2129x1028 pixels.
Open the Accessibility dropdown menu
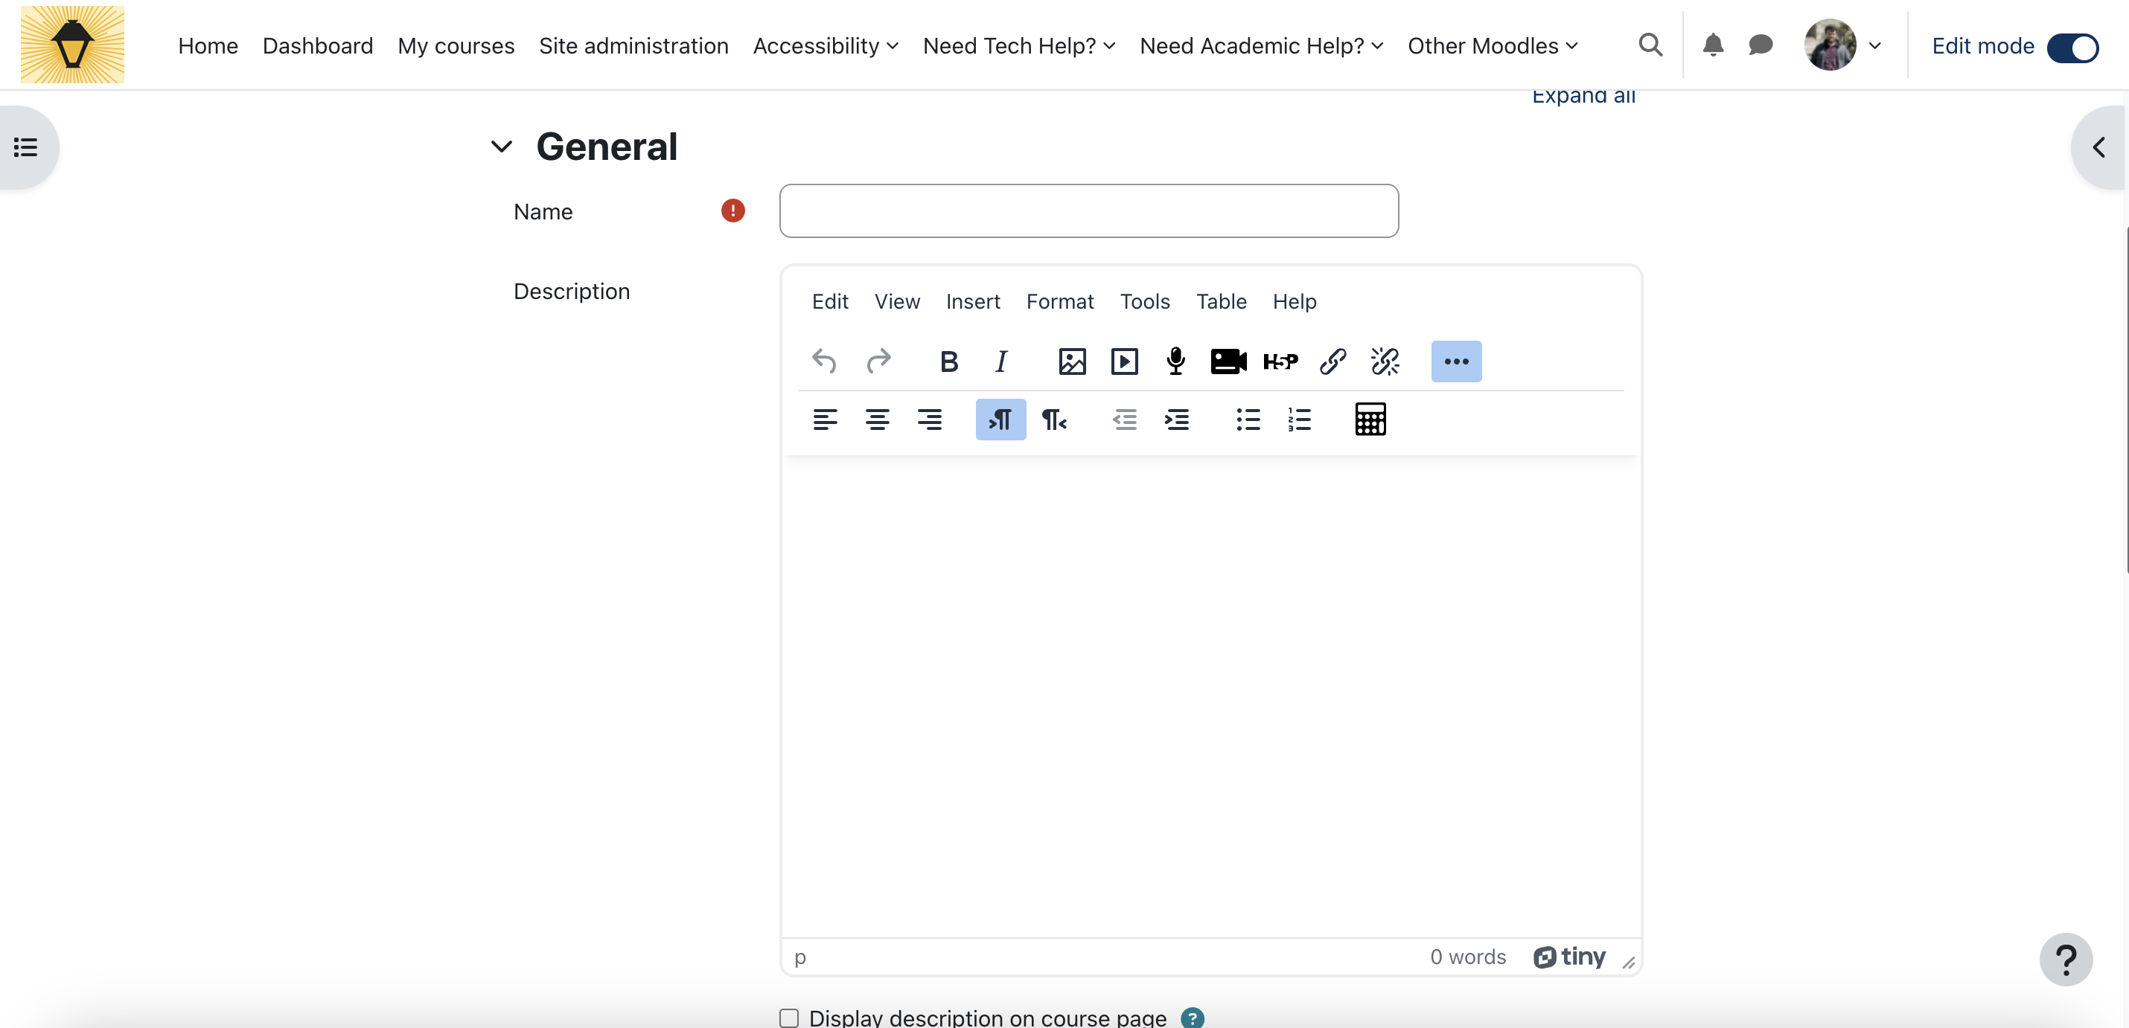(x=825, y=45)
